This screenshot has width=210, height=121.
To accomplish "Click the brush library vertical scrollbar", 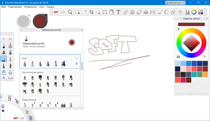I will tap(82, 66).
